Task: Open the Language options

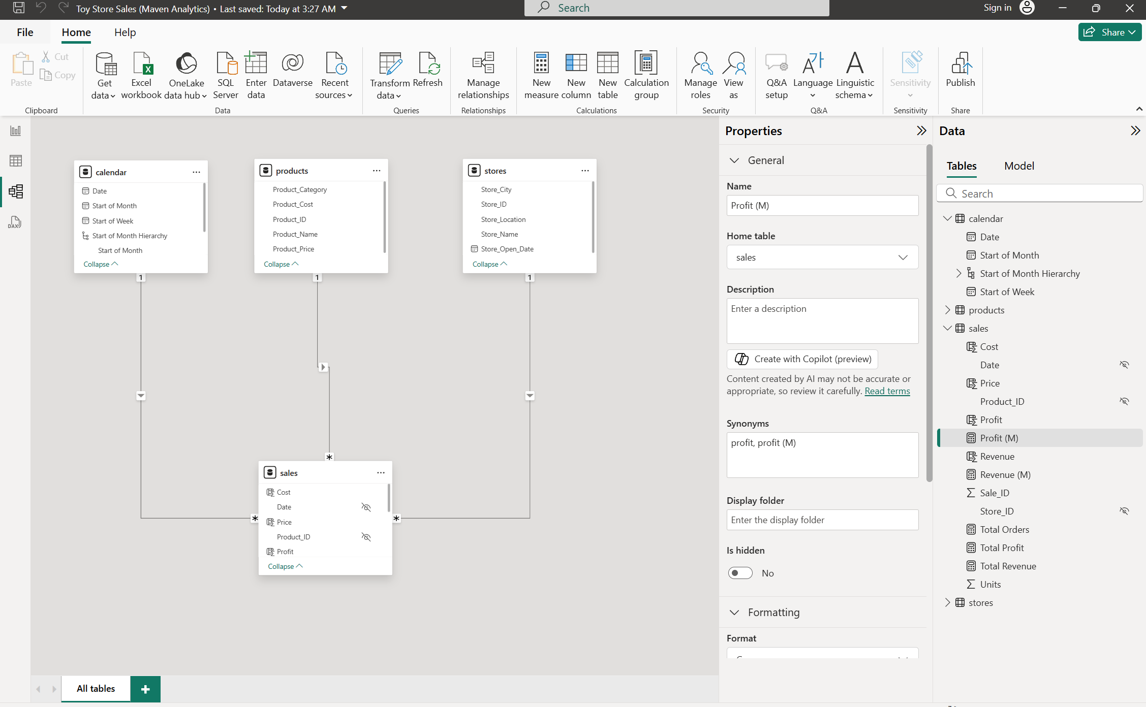Action: pos(813,76)
